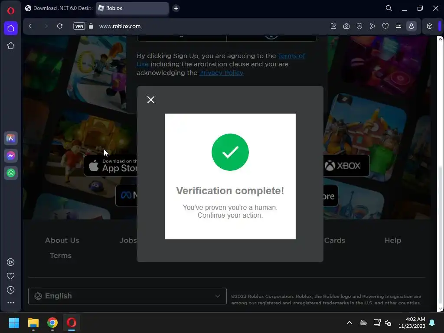Viewport: 444px width, 333px height.
Task: Open the Gift Cards footer link
Action: [x=334, y=240]
